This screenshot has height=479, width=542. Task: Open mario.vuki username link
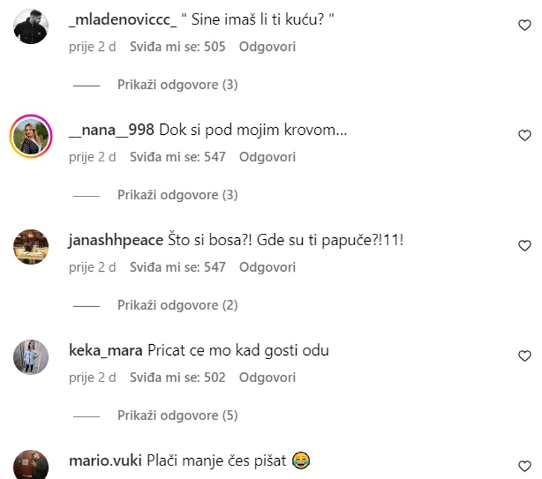pyautogui.click(x=105, y=461)
